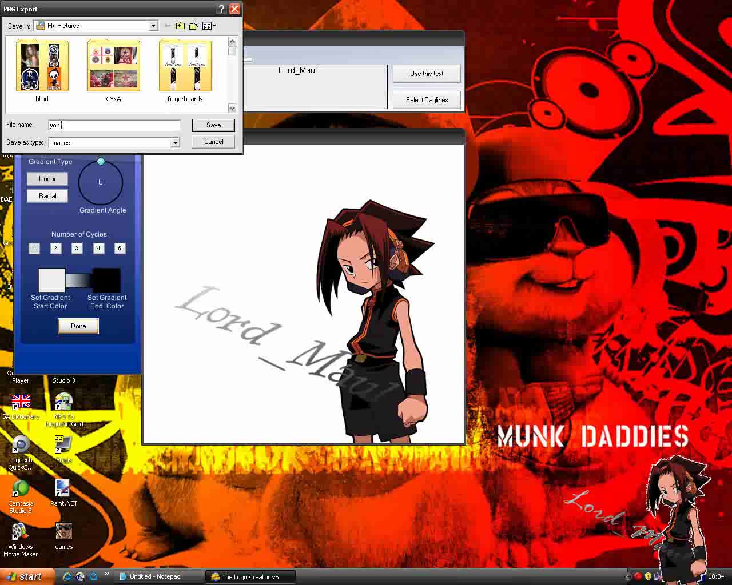
Task: Click the yellow security shield tray icon
Action: [648, 576]
